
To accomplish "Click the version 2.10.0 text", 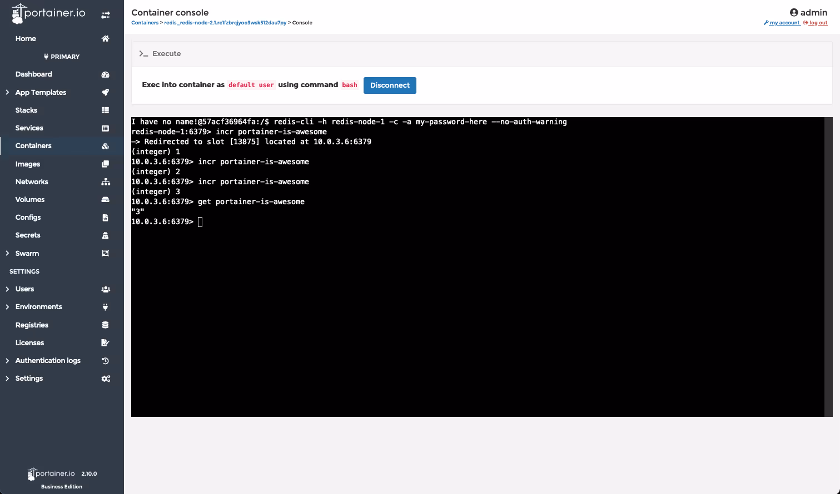I will [x=89, y=474].
